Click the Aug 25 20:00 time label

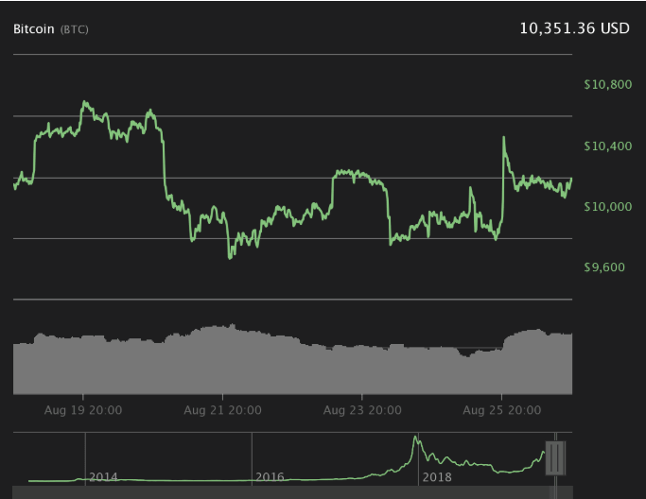(502, 410)
